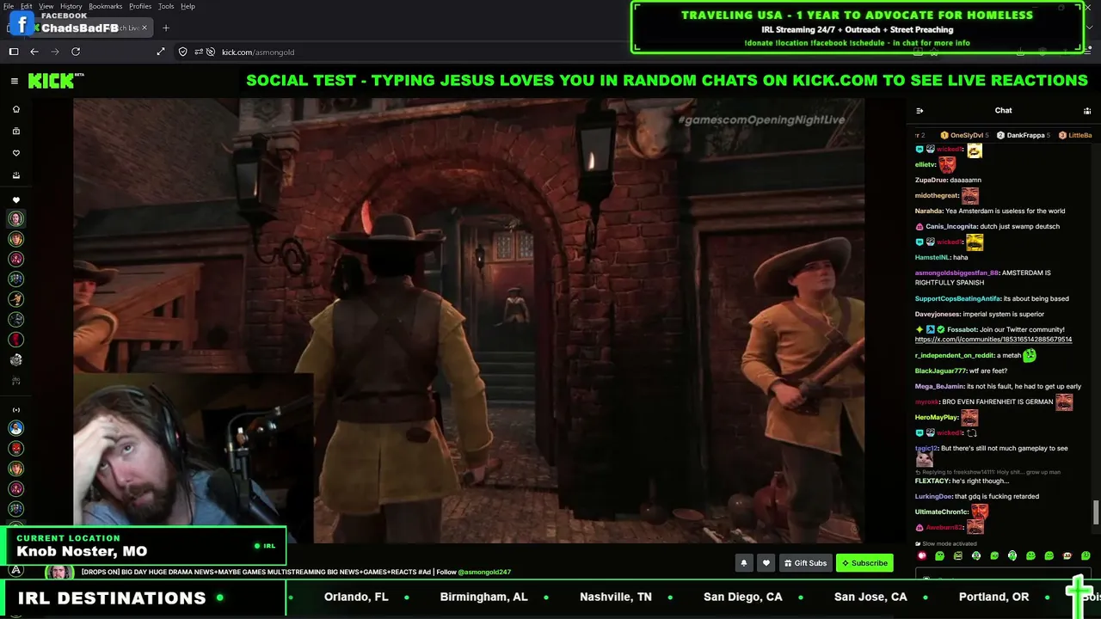Show the chat users list

(x=1087, y=110)
